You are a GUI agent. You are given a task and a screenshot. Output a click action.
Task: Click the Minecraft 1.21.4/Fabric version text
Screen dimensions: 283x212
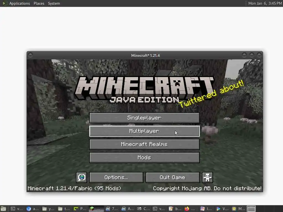(x=74, y=188)
